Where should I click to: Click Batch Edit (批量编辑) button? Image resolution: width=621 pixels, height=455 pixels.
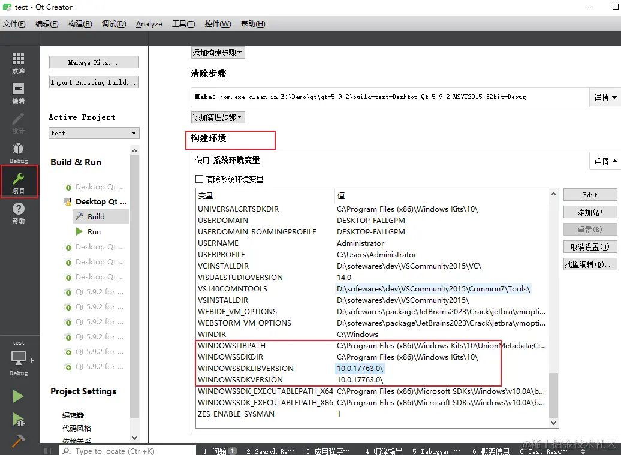(590, 264)
